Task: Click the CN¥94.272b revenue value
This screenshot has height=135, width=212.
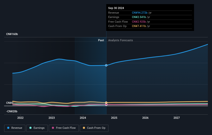Action: [140, 13]
